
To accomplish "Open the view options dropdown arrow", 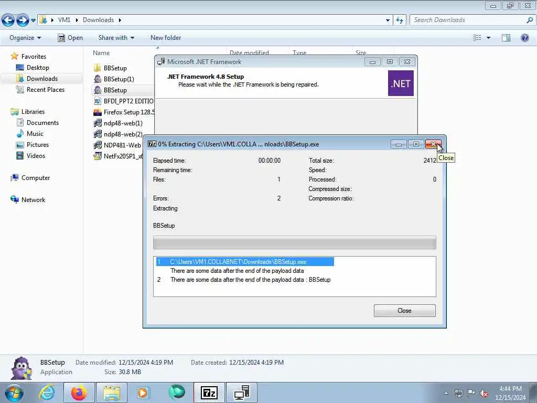I will (488, 38).
